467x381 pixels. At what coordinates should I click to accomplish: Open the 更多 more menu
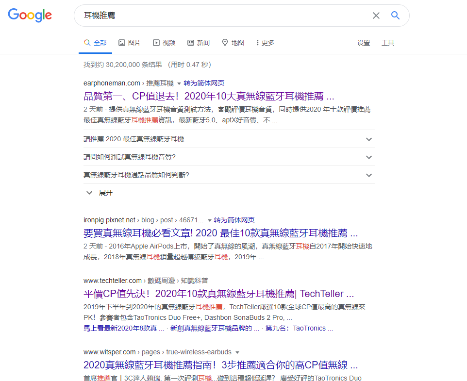[x=265, y=43]
